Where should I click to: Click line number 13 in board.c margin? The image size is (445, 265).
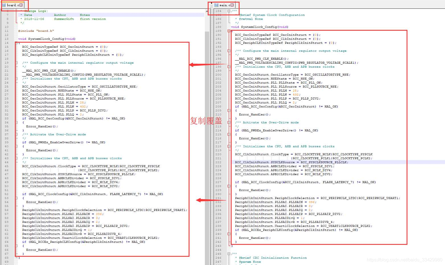(7, 39)
